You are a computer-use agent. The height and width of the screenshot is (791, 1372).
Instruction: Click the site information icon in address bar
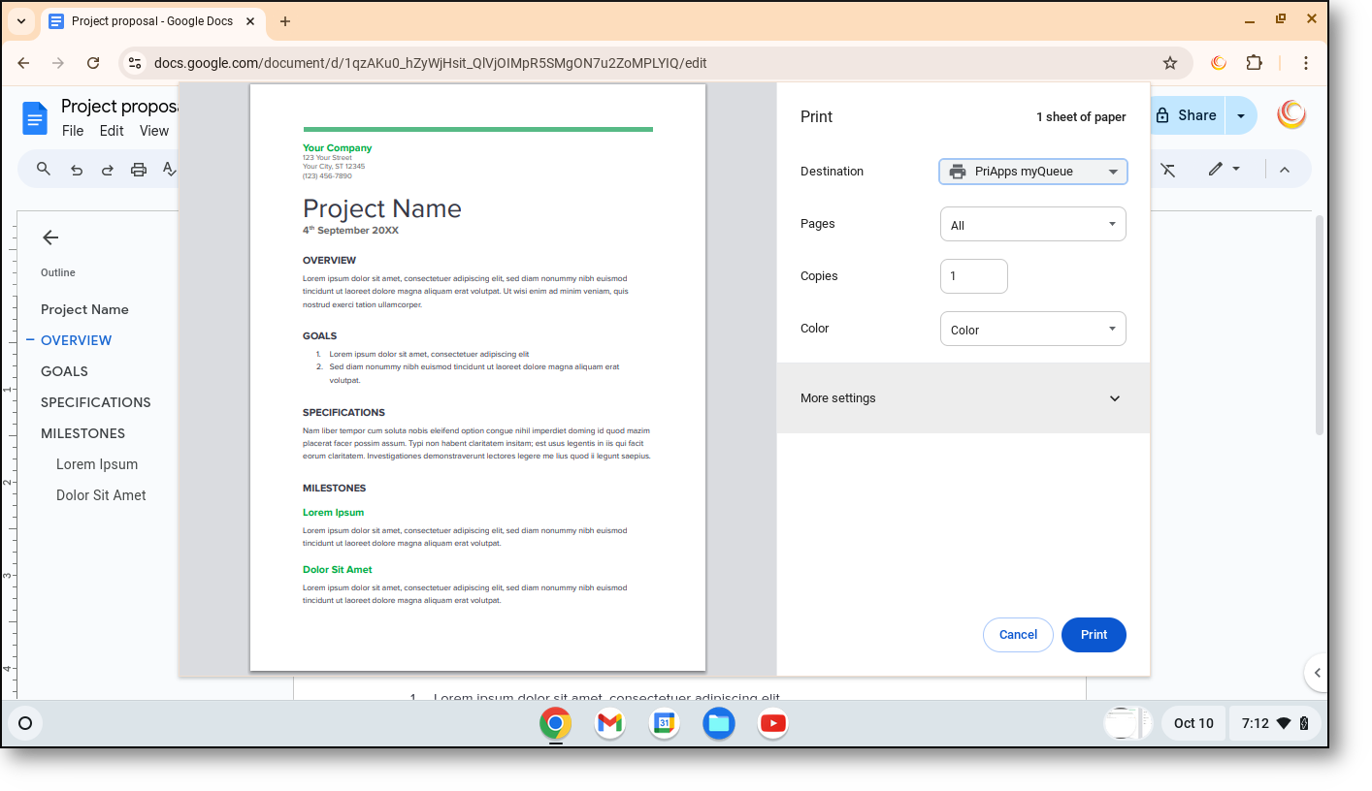(135, 63)
